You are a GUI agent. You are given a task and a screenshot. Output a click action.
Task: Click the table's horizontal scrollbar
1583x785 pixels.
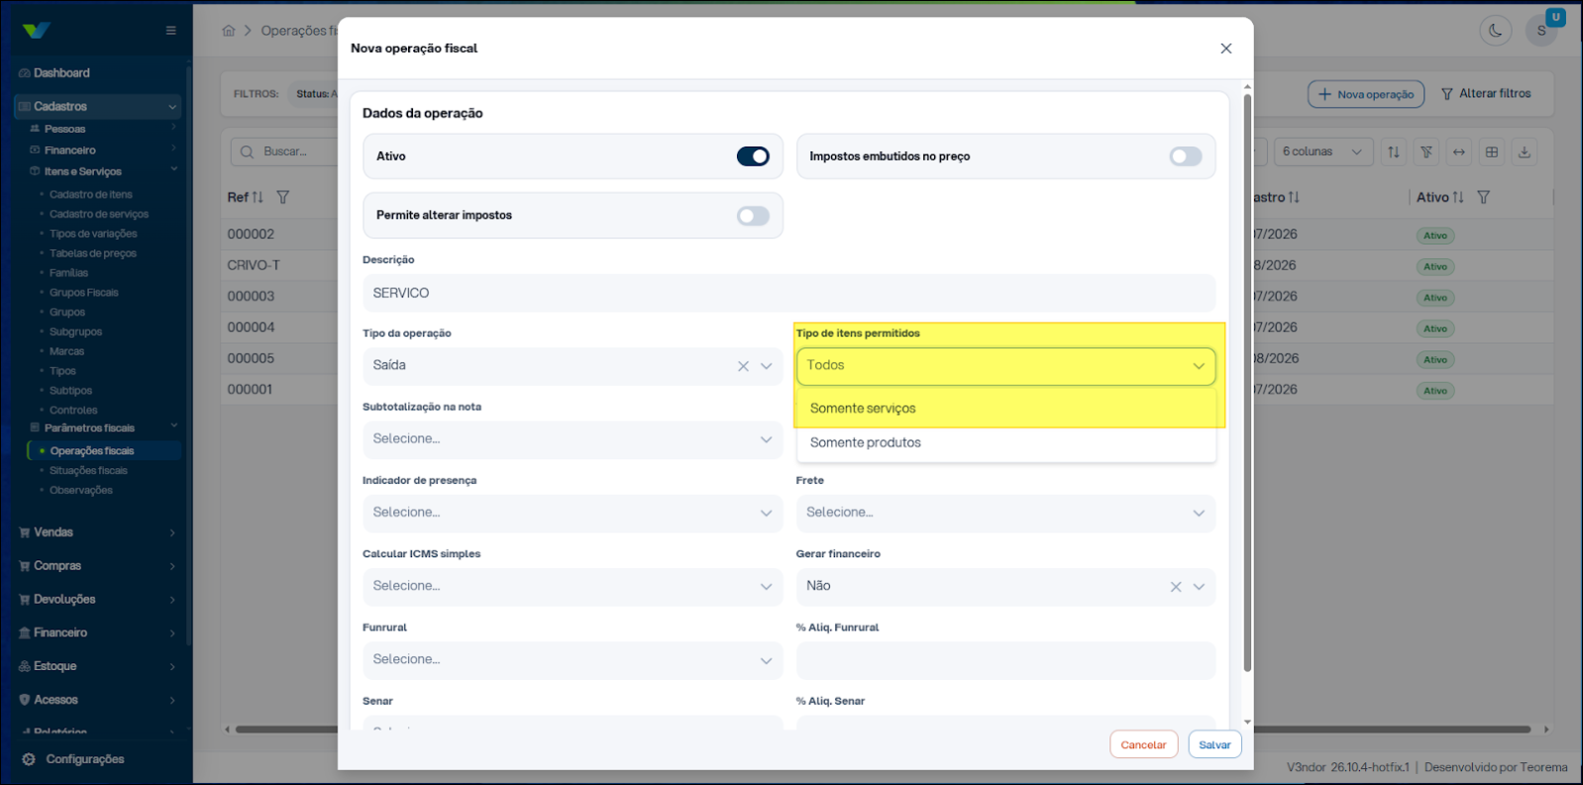(x=882, y=730)
